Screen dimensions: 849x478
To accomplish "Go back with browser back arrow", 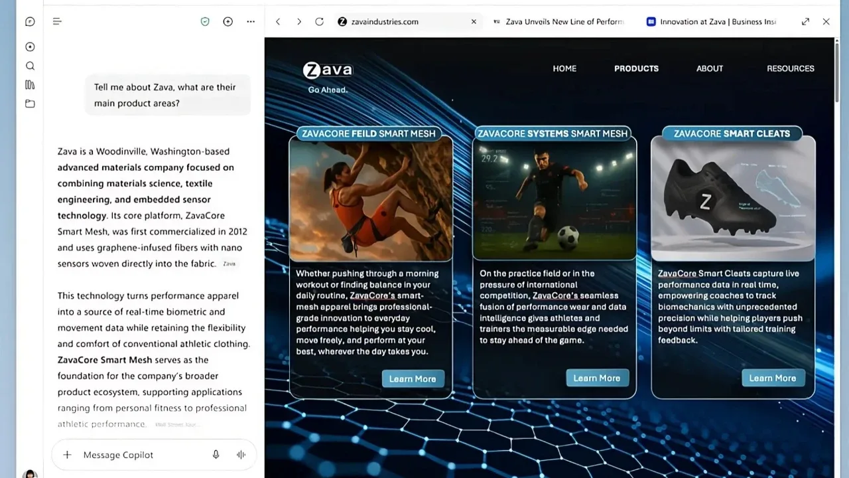I will [278, 21].
